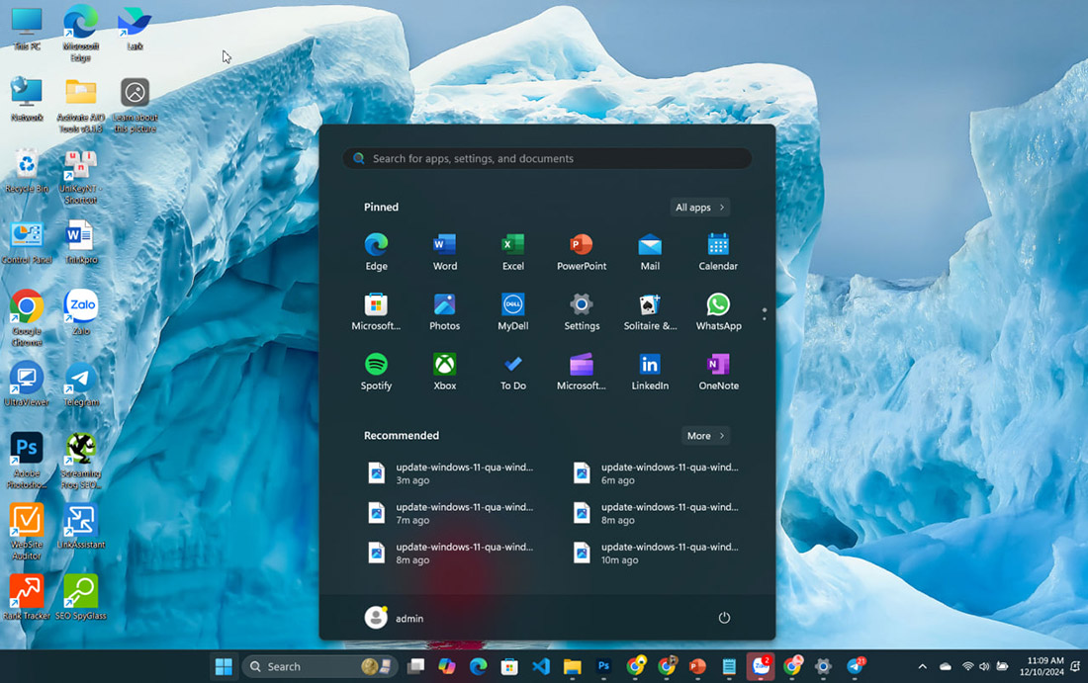Image resolution: width=1088 pixels, height=683 pixels.
Task: Open the power options
Action: [x=724, y=617]
